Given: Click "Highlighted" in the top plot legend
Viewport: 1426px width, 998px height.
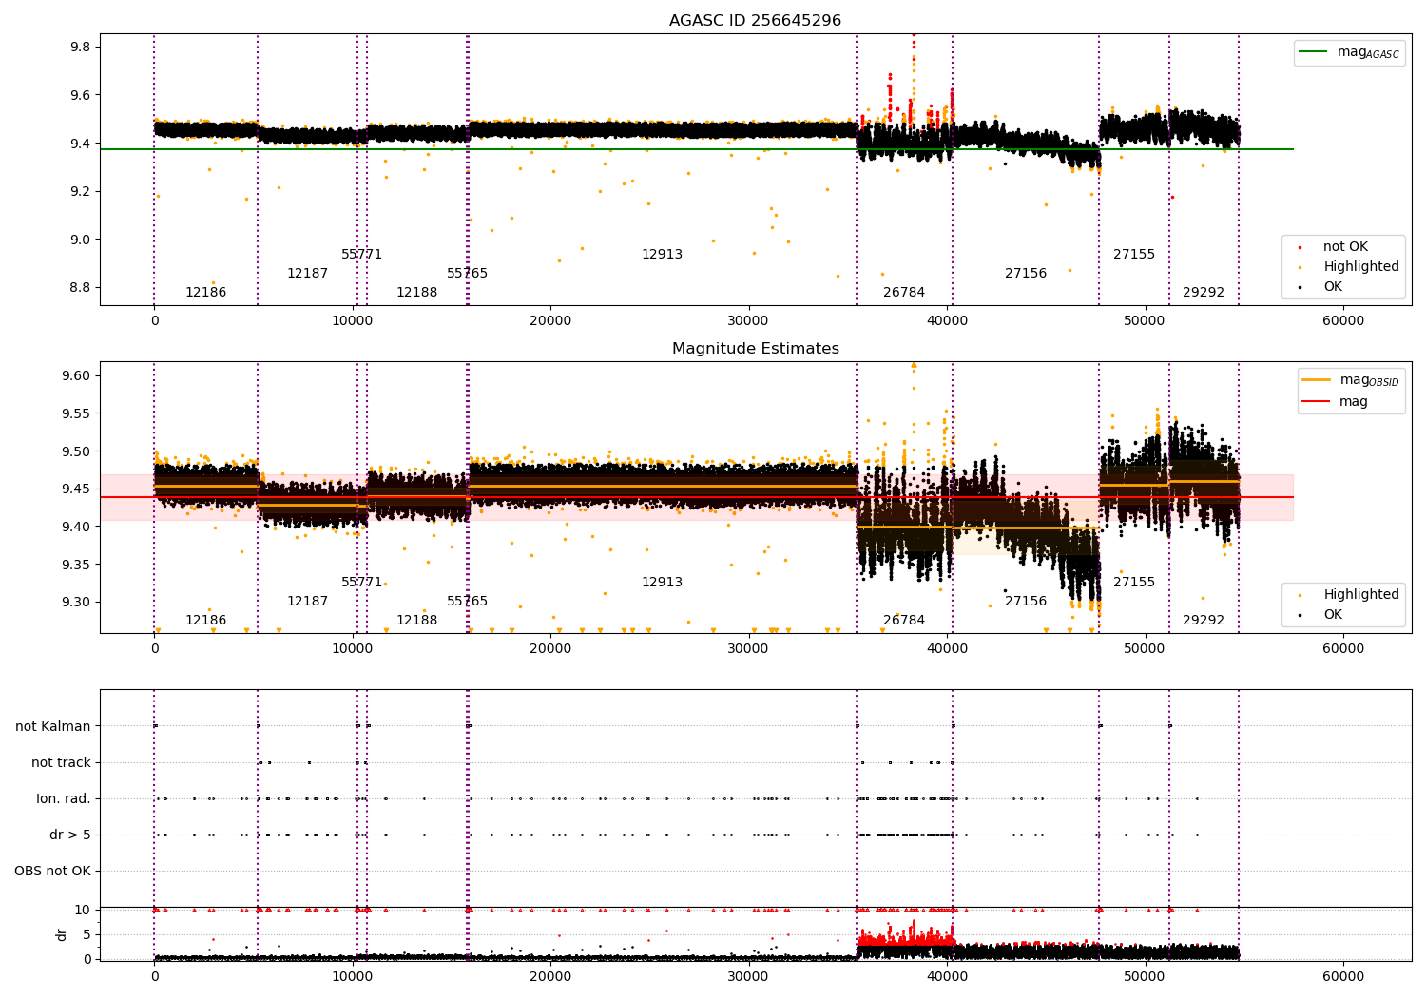Looking at the screenshot, I should click(1349, 267).
